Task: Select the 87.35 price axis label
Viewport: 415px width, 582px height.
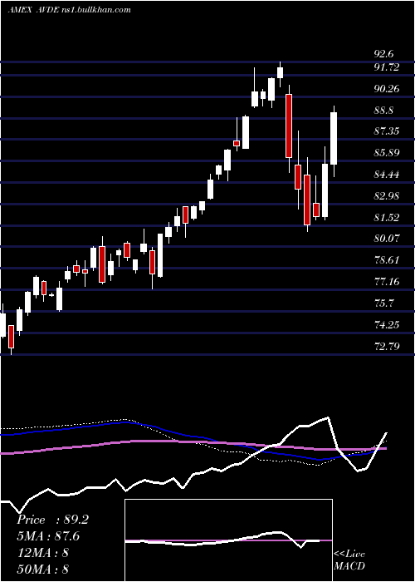Action: click(x=387, y=131)
